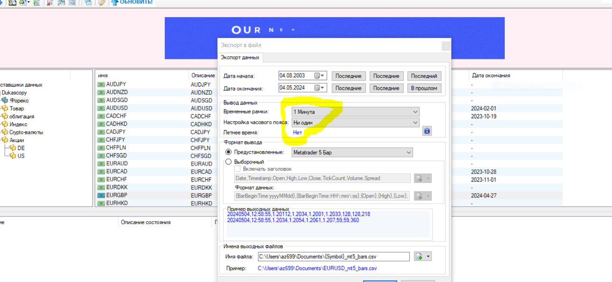Click the Последний button

(424, 76)
